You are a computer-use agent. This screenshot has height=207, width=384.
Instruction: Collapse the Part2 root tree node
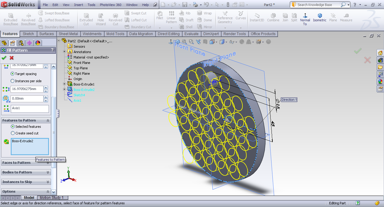59,41
